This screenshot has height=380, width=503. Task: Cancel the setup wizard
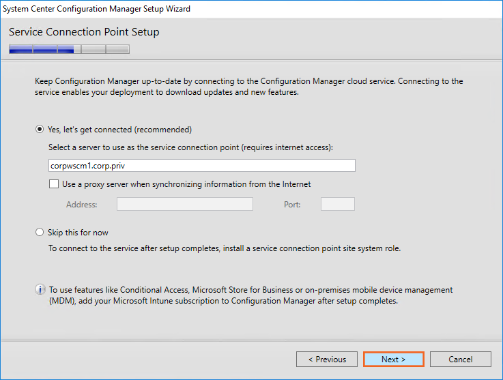(x=460, y=360)
